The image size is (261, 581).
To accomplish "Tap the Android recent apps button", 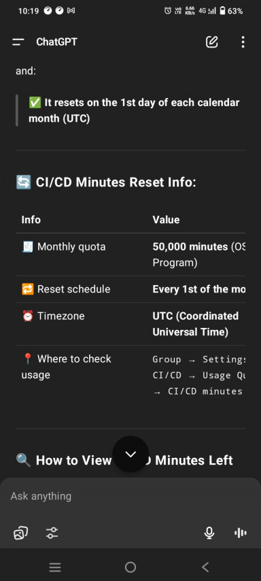I will pos(55,567).
